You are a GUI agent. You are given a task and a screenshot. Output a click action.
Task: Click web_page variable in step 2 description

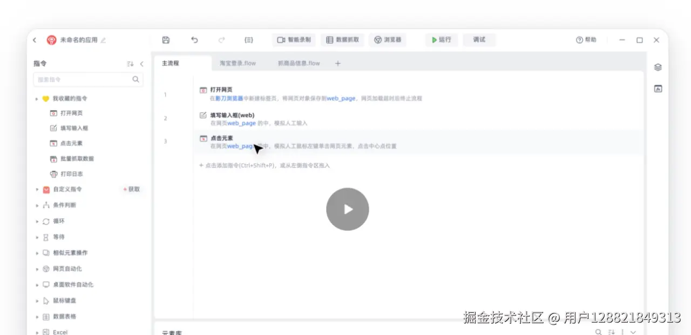click(241, 123)
